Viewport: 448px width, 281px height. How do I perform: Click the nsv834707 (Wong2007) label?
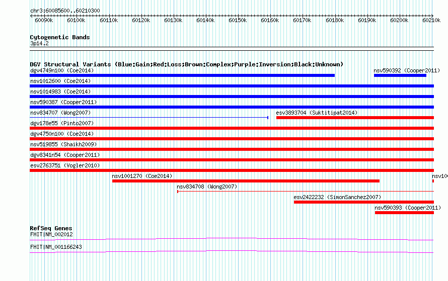[60, 113]
